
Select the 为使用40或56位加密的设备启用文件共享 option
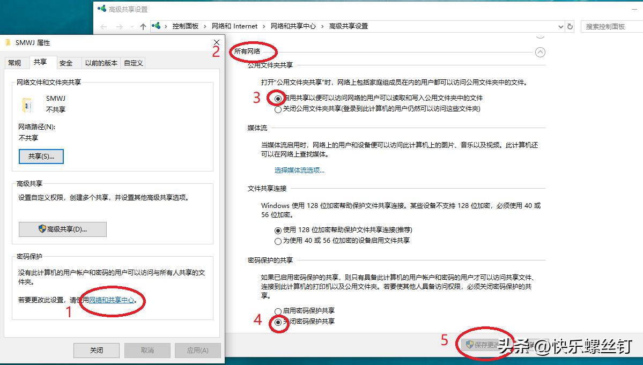pyautogui.click(x=278, y=240)
